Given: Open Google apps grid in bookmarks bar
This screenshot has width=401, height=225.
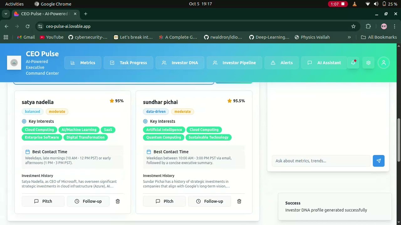Looking at the screenshot, I should (x=6, y=37).
